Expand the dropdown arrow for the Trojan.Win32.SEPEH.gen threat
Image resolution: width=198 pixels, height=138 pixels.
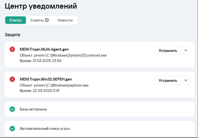coord(185,81)
